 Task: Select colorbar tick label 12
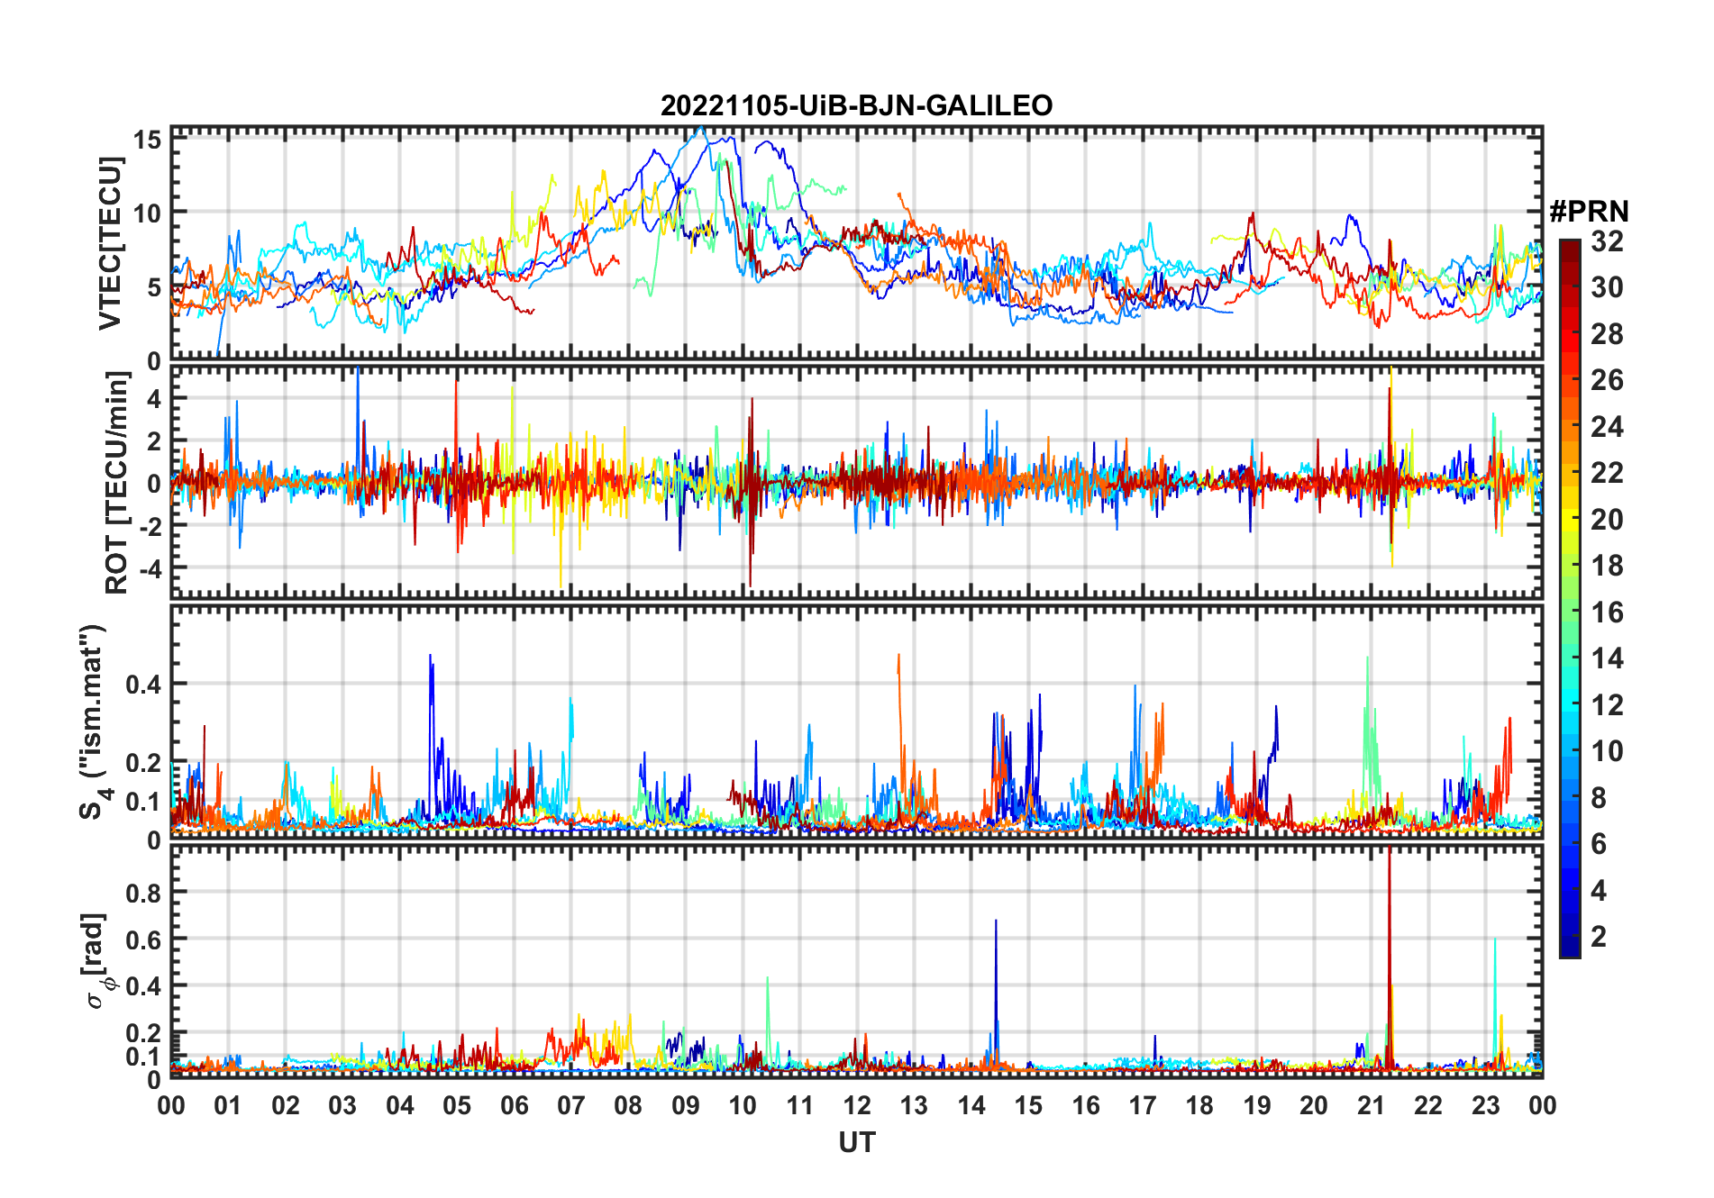click(1607, 705)
